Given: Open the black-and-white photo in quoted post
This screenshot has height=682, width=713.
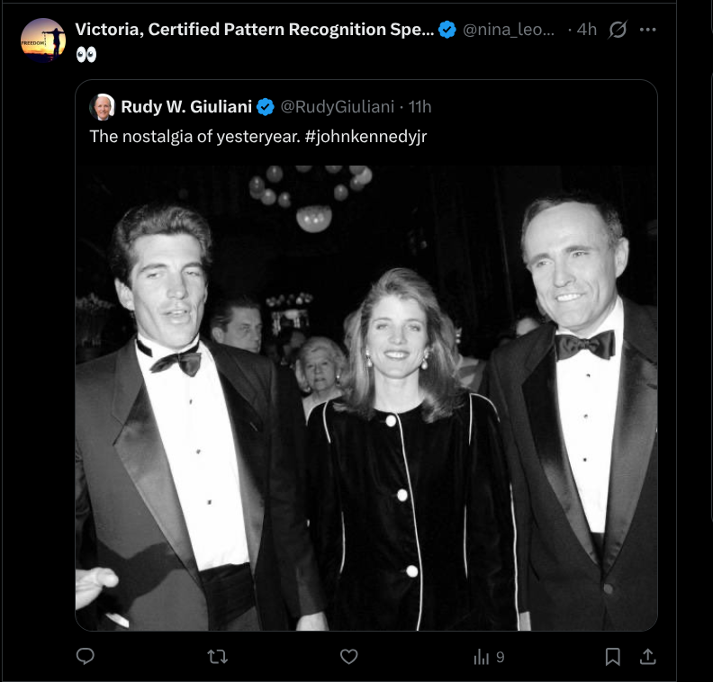Looking at the screenshot, I should coord(366,396).
